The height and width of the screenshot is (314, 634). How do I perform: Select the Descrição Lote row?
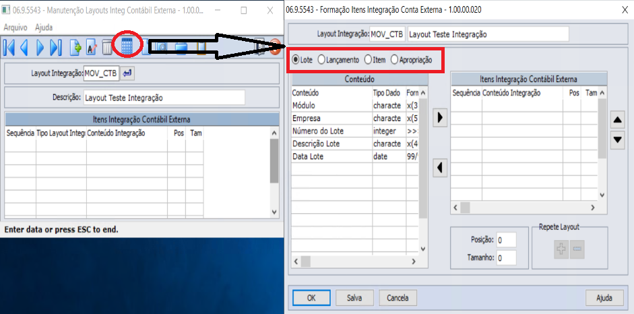tap(356, 144)
